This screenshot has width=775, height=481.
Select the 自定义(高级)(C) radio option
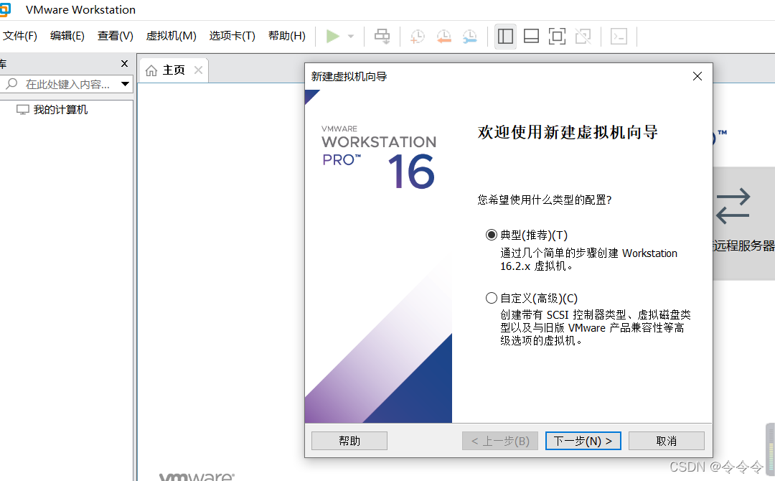coord(492,298)
